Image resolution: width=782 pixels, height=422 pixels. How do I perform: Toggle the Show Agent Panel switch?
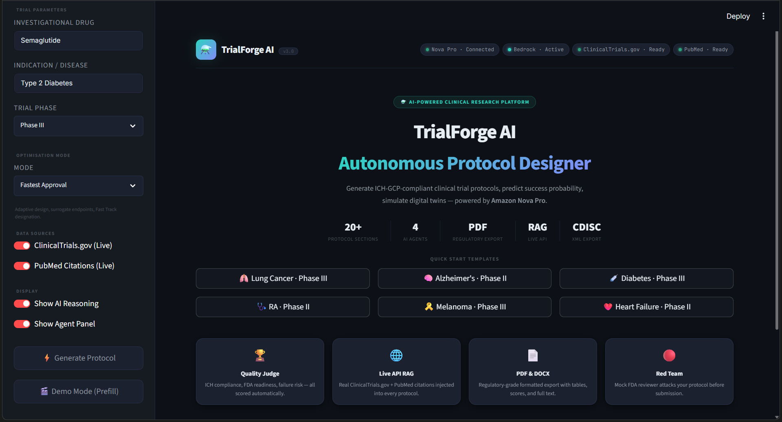tap(22, 324)
